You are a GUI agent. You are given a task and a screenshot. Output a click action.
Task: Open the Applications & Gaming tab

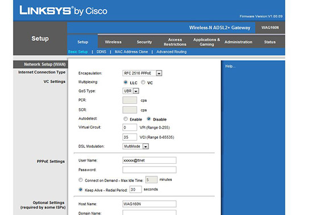pos(206,42)
